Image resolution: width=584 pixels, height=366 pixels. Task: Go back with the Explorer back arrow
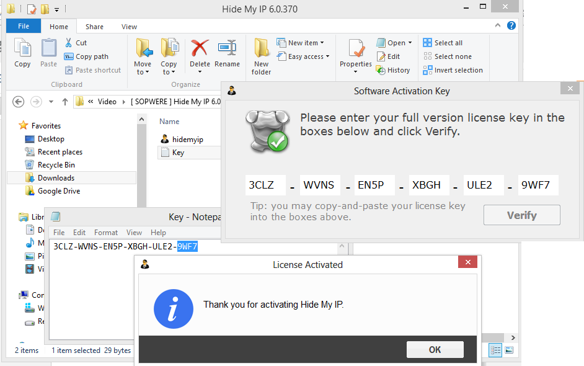(x=18, y=101)
